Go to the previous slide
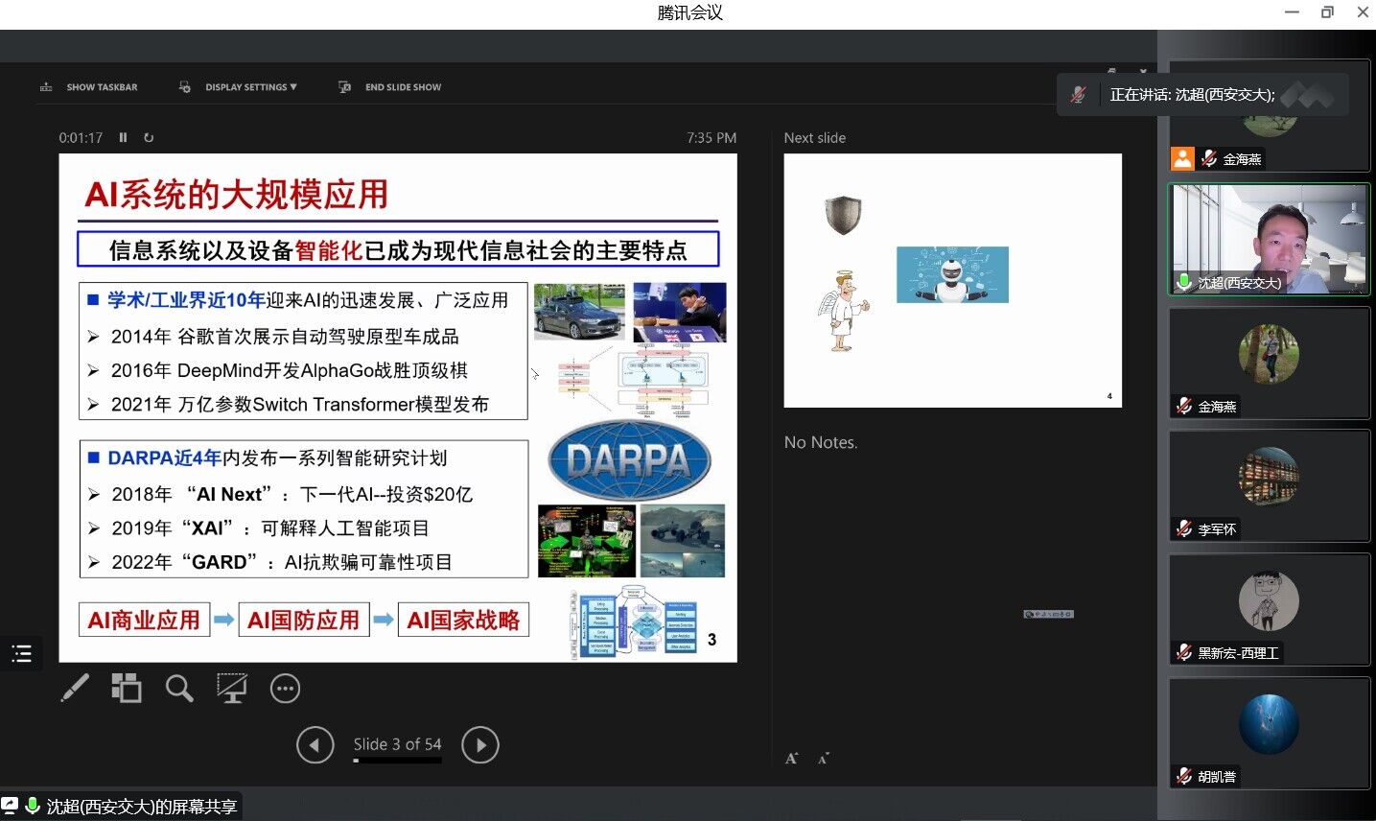This screenshot has height=821, width=1376. pyautogui.click(x=315, y=745)
